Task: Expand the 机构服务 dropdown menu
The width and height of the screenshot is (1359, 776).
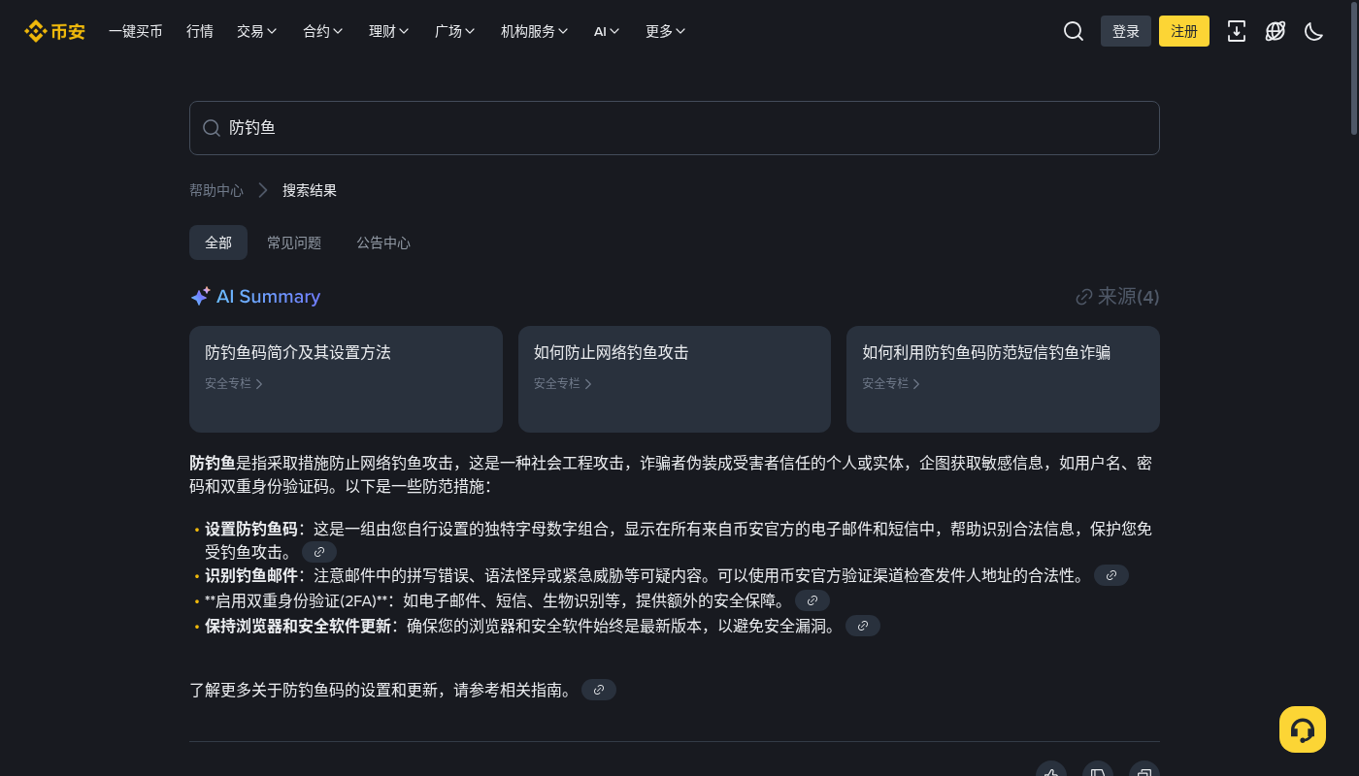Action: click(x=535, y=31)
